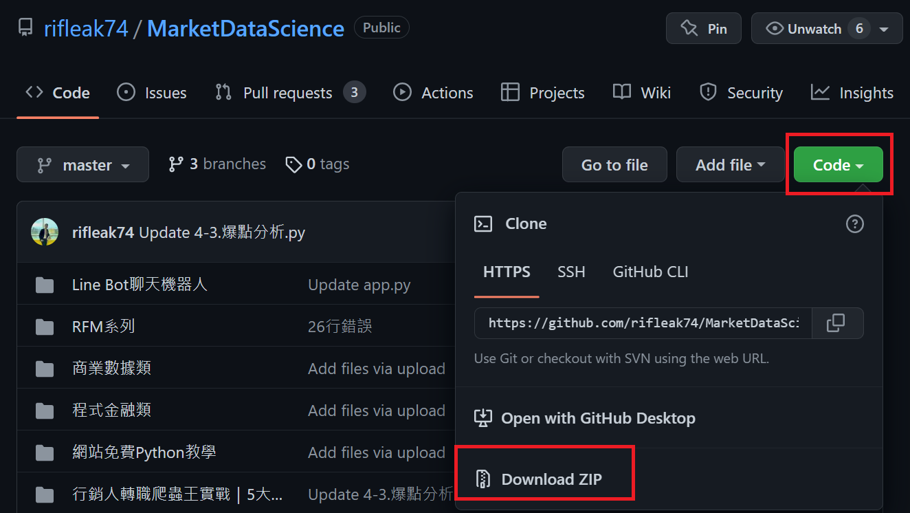Click the repository book icon beside rifleak74
Screen dimensions: 910x513
coord(25,28)
